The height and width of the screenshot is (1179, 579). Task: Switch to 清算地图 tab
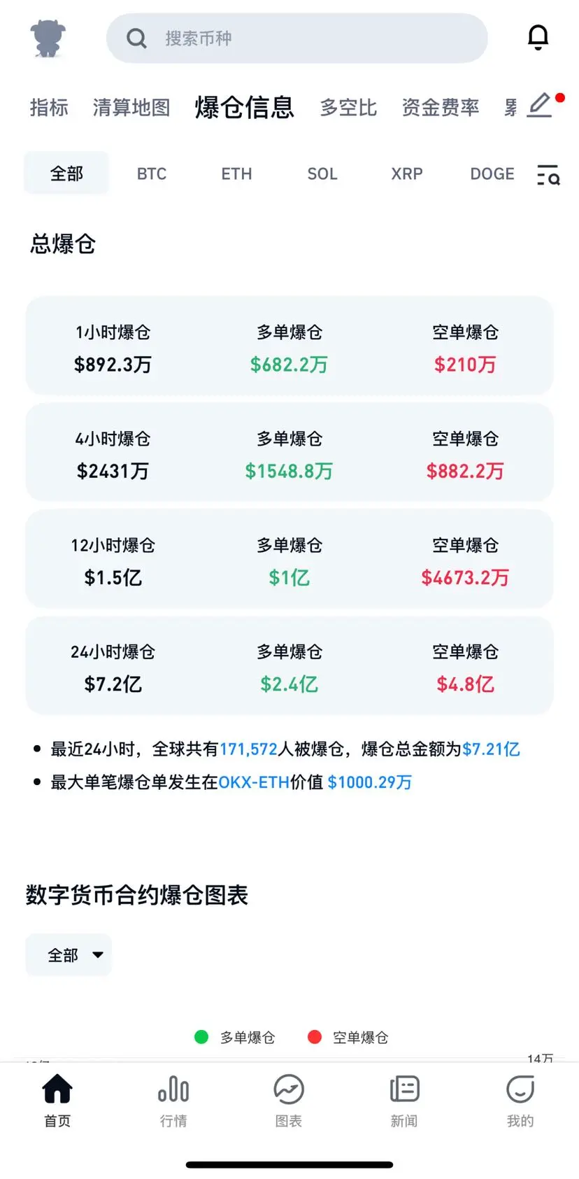pyautogui.click(x=131, y=107)
